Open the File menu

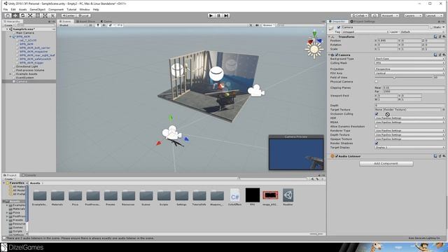click(x=6, y=9)
